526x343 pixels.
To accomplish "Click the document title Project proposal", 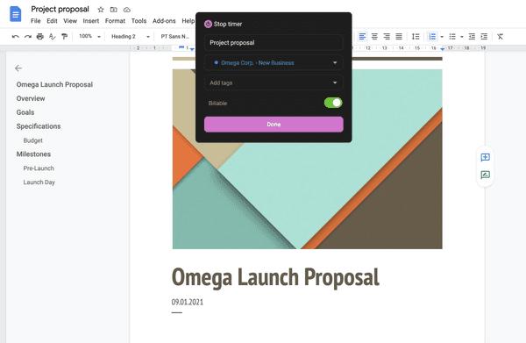I will pyautogui.click(x=60, y=9).
